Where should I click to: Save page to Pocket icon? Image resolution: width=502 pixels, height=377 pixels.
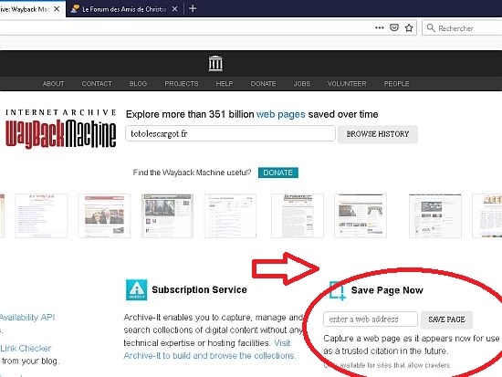394,28
